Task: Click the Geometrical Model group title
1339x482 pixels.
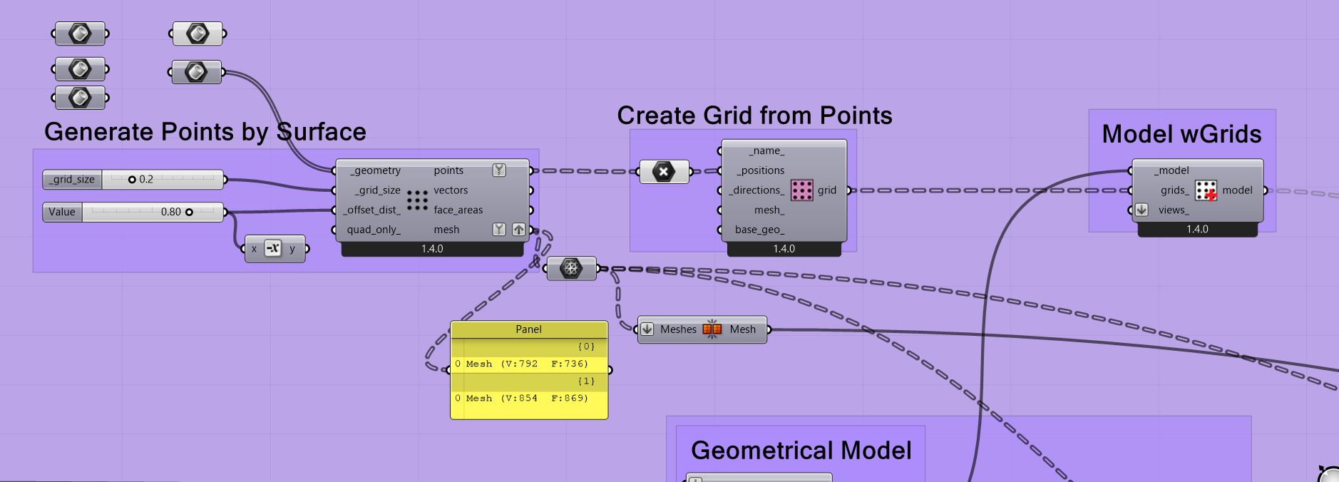Action: (x=801, y=451)
